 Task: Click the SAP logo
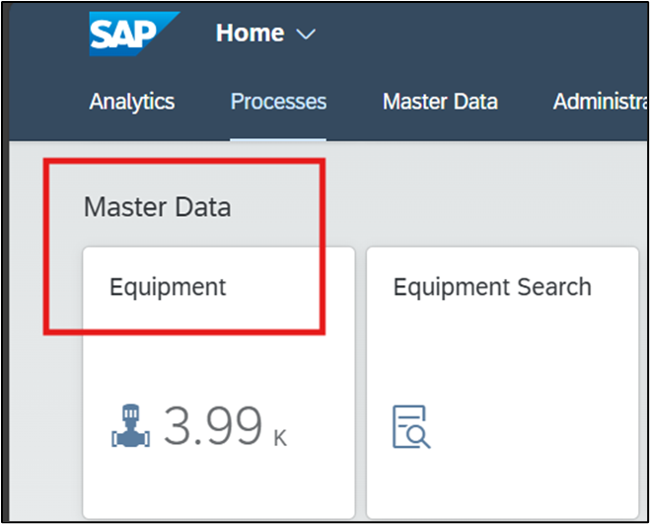134,34
